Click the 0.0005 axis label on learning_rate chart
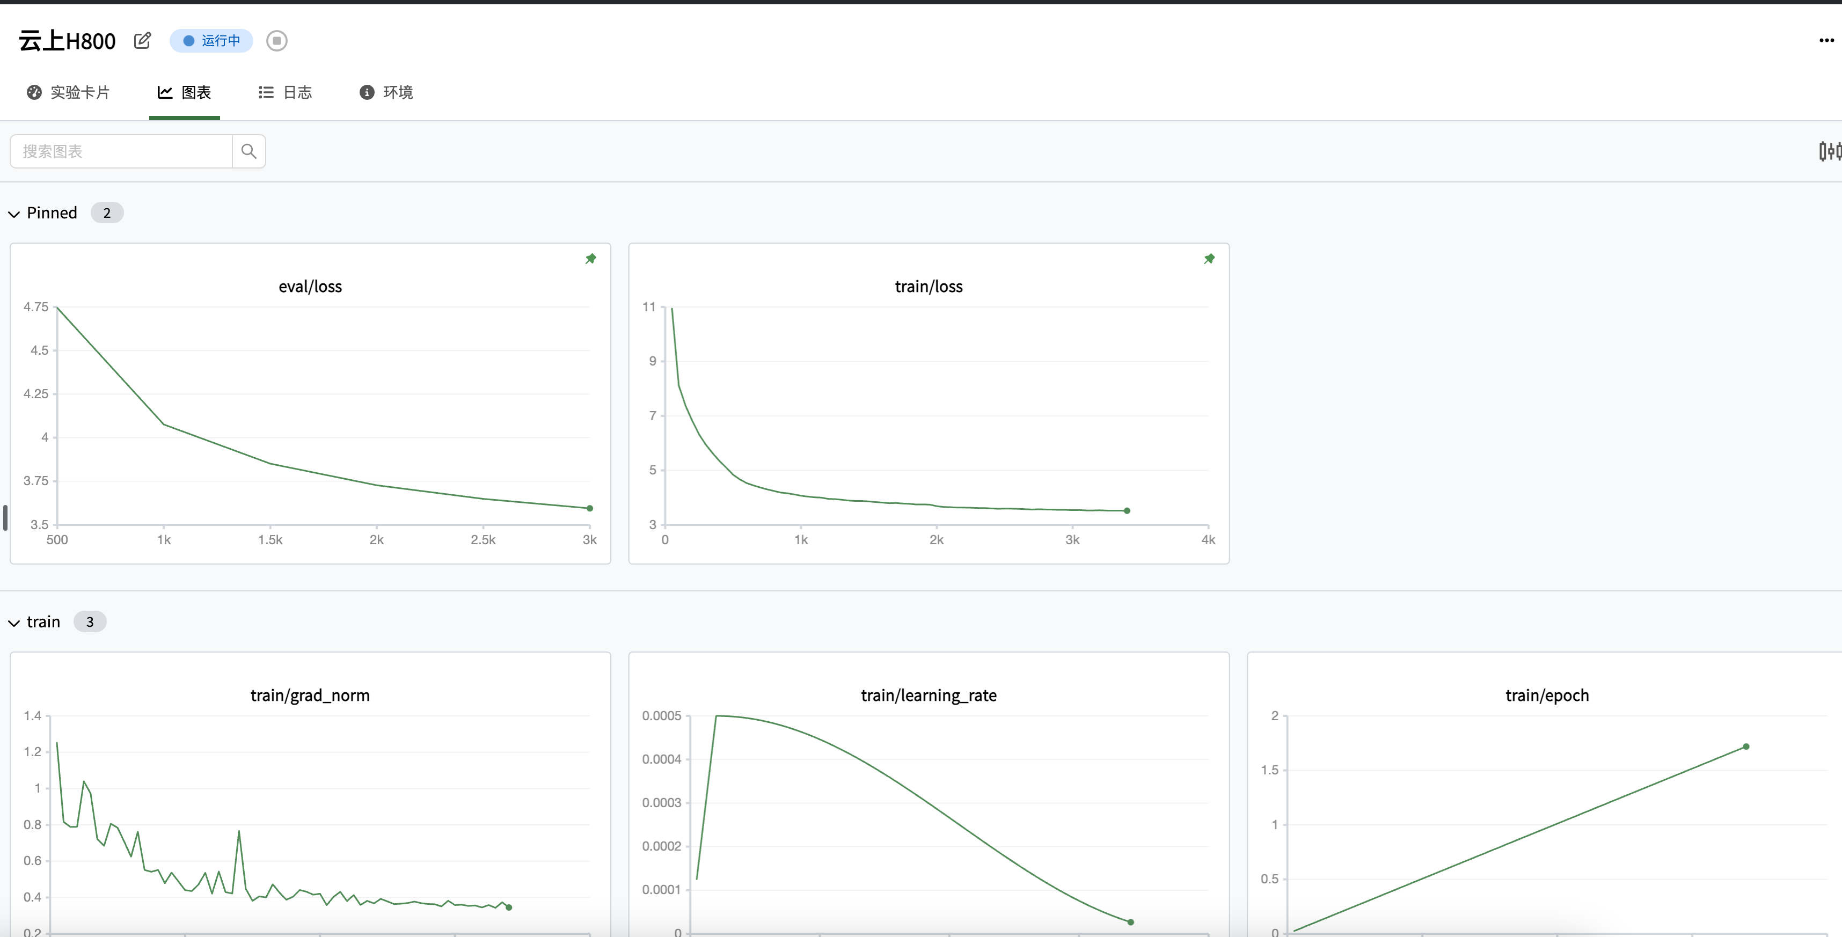1842x937 pixels. pyautogui.click(x=661, y=715)
